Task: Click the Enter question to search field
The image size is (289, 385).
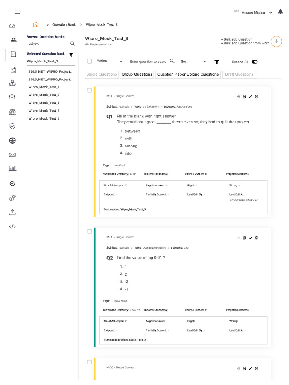Action: (148, 61)
